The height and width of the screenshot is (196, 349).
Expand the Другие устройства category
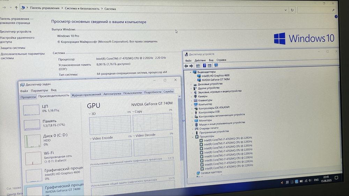191,88
